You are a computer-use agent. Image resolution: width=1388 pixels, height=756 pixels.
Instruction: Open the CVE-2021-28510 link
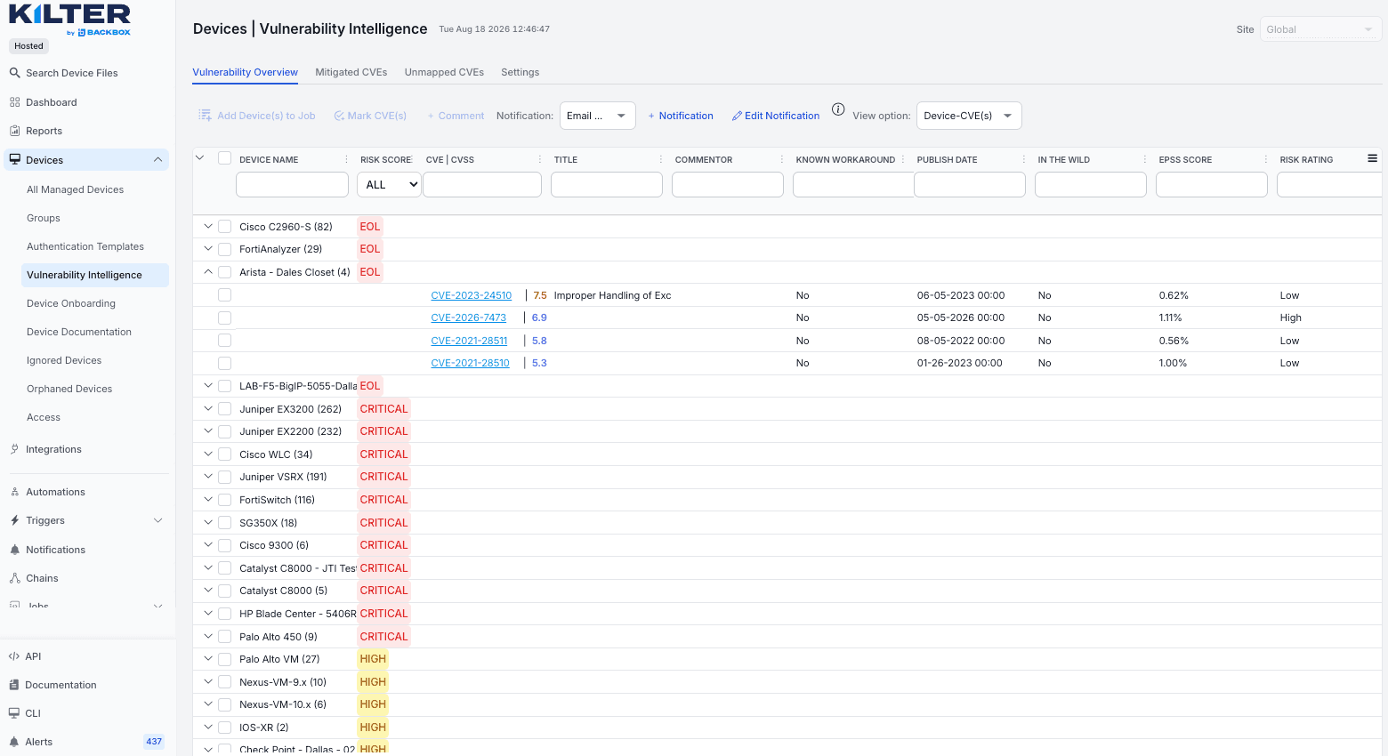click(x=470, y=363)
